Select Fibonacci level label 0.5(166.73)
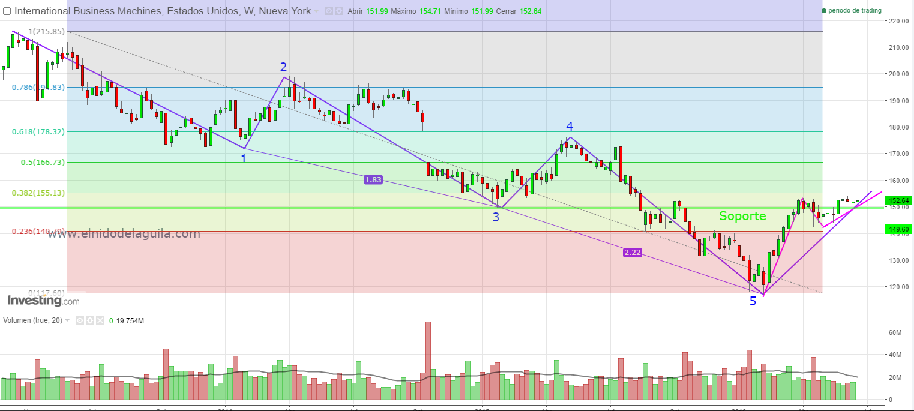914x411 pixels. pos(43,162)
